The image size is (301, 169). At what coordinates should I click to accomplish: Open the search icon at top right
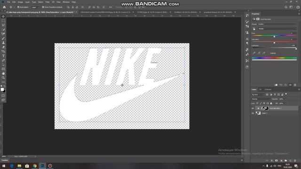pos(286,7)
